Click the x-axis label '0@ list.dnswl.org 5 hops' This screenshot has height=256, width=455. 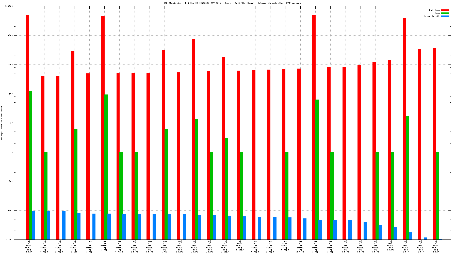(240, 246)
